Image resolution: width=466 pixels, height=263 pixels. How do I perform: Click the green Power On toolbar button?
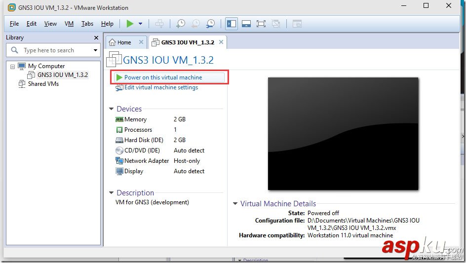[130, 24]
